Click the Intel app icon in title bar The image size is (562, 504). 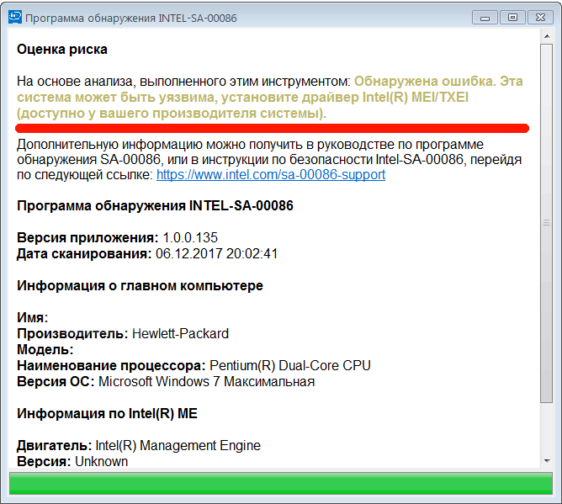pos(15,17)
